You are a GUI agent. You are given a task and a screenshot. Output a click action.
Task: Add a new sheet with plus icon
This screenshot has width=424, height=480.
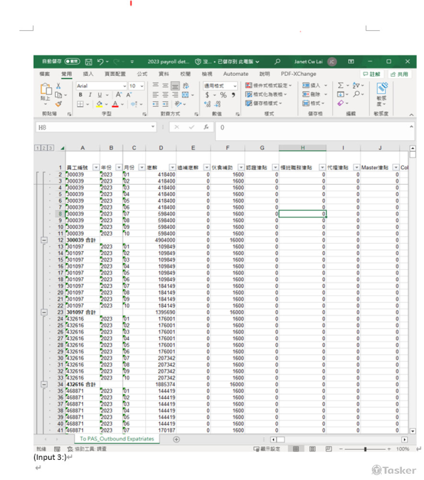pyautogui.click(x=176, y=439)
